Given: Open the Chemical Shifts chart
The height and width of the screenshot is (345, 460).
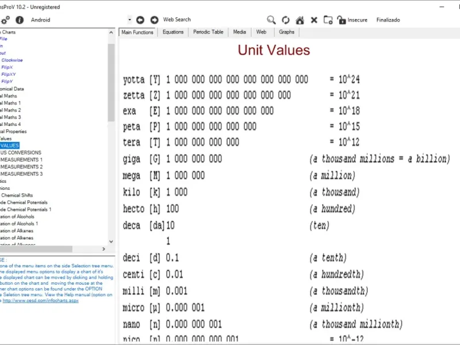Looking at the screenshot, I should coord(17,195).
